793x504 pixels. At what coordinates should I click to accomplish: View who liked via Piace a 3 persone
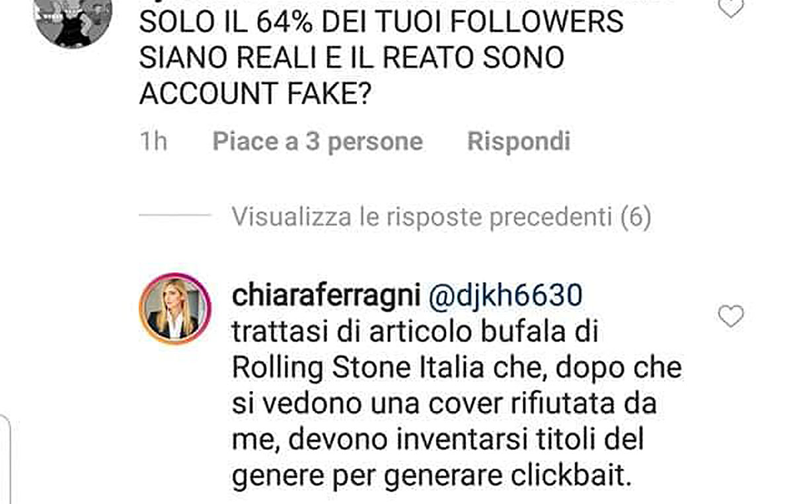(x=318, y=141)
